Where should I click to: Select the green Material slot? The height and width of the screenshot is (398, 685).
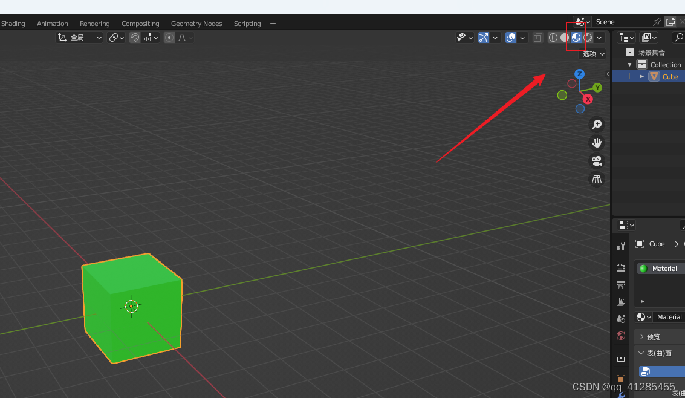click(661, 269)
